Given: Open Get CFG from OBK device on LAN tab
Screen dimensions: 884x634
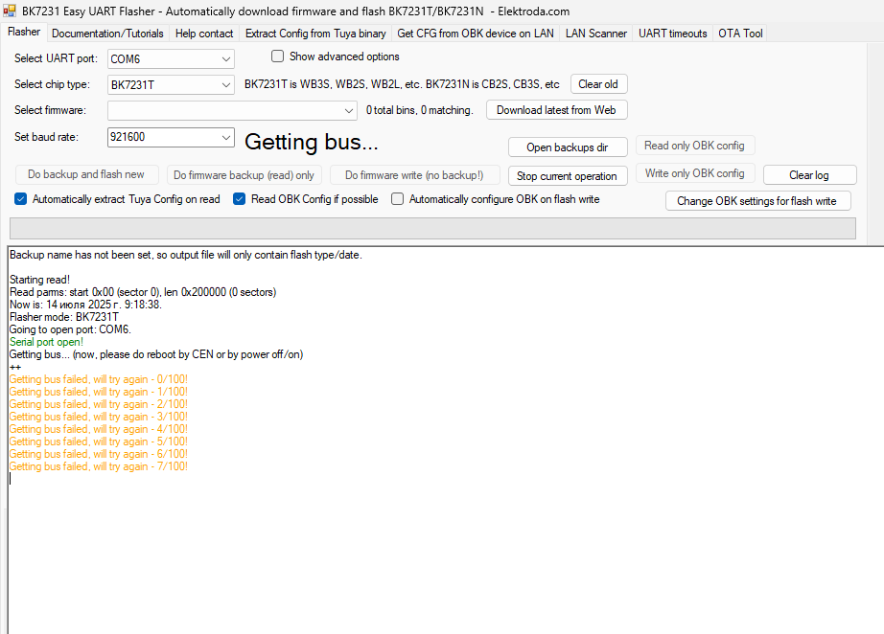Looking at the screenshot, I should (x=476, y=34).
